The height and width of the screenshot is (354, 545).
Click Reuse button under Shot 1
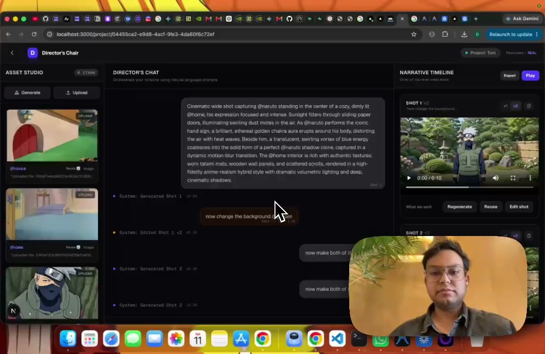(x=491, y=206)
